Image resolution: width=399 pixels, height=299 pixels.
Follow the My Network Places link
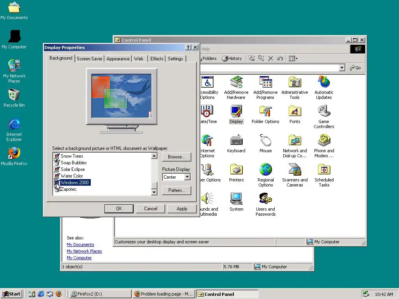84,251
